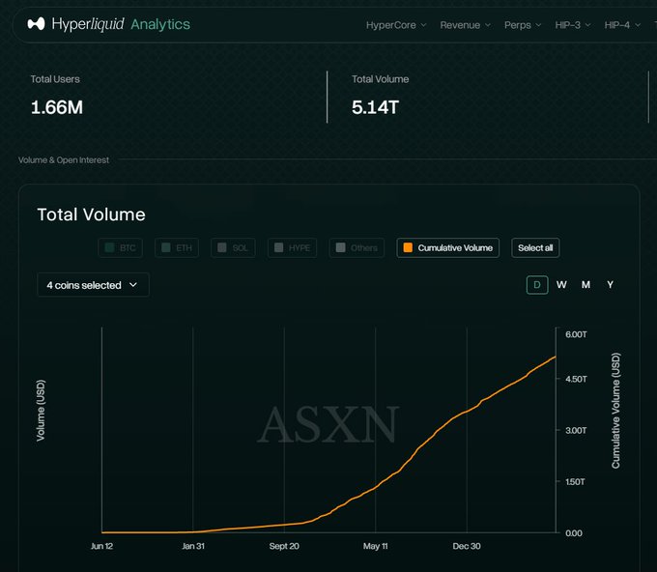This screenshot has width=657, height=572.
Task: Click the Total Users label
Action: [55, 79]
